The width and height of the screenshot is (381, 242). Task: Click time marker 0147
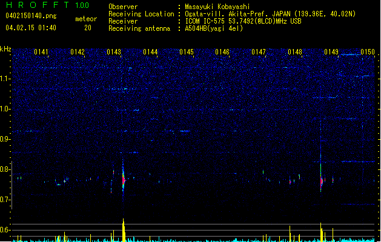pyautogui.click(x=259, y=52)
